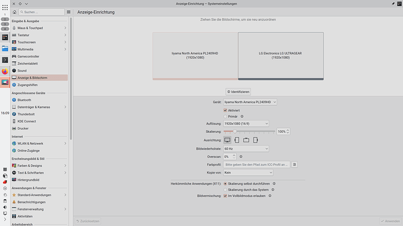Viewport: 403px width, 226px height.
Task: Open Online-Zugänge settings
Action: tap(39, 151)
